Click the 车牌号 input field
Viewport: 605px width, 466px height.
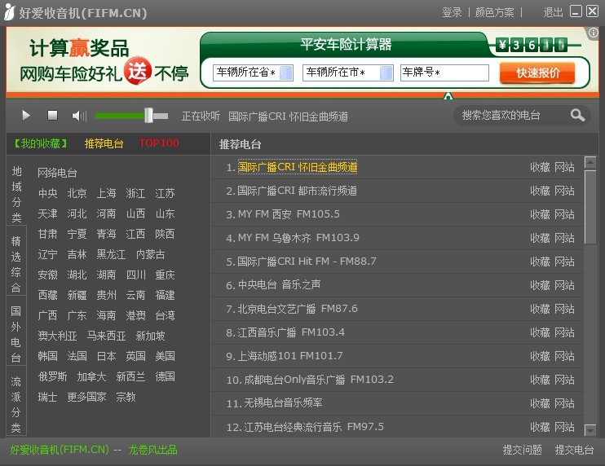click(444, 73)
